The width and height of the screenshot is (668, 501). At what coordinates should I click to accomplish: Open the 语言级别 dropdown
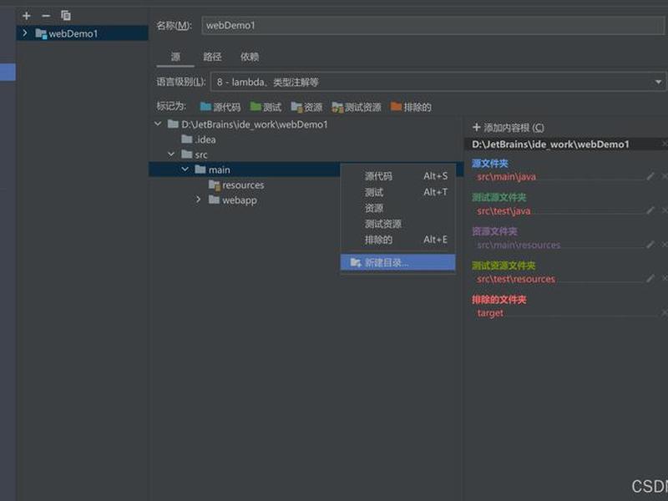pyautogui.click(x=438, y=82)
